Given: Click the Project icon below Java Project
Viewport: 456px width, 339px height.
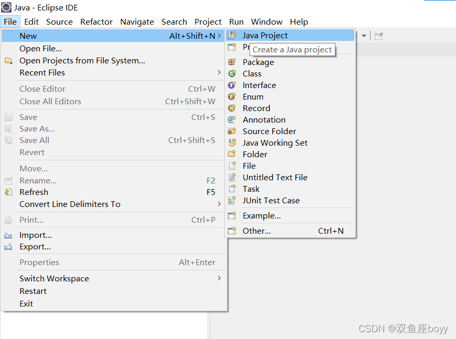Looking at the screenshot, I should pyautogui.click(x=232, y=47).
